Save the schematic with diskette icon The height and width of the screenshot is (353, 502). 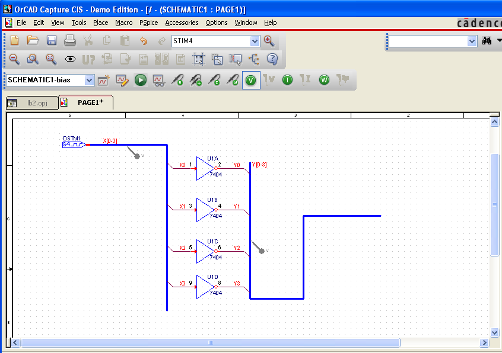pos(51,40)
